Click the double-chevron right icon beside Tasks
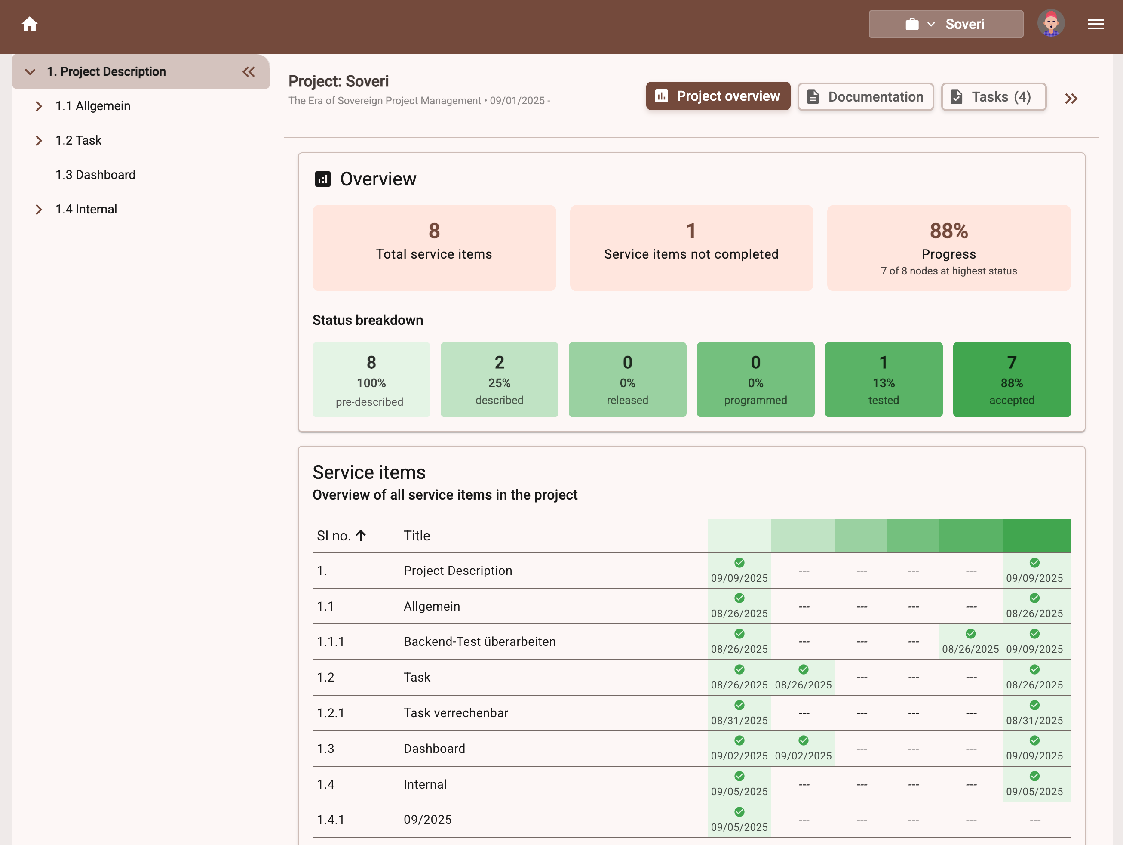Screen dimensions: 1123x845 (x=1071, y=98)
